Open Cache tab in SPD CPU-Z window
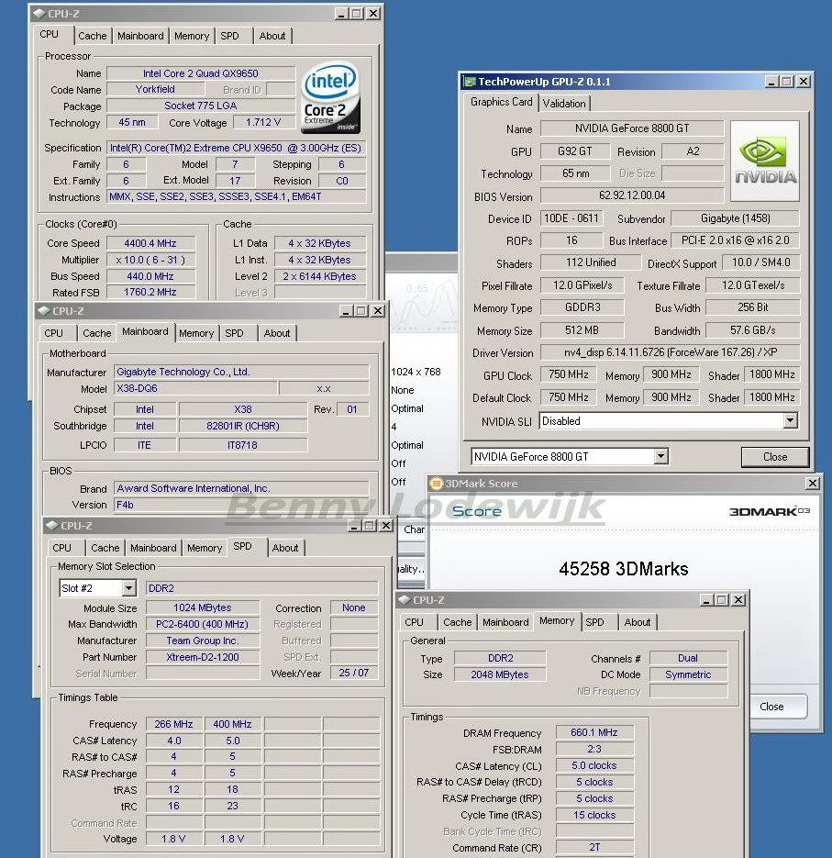The width and height of the screenshot is (832, 858). click(105, 548)
